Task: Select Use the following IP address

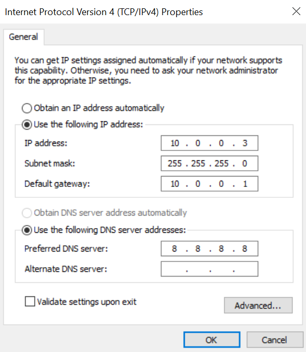Action: [x=27, y=124]
